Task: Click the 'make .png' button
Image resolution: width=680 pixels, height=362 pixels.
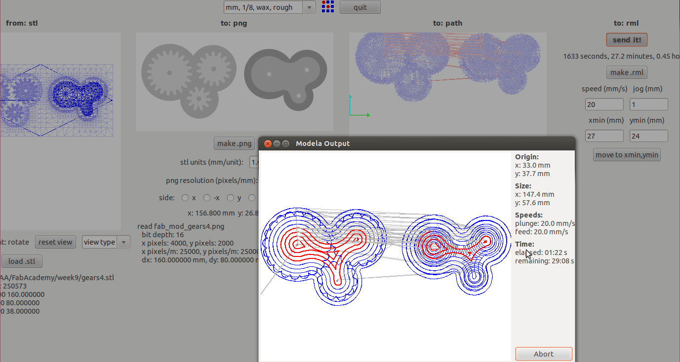Action: coord(235,144)
